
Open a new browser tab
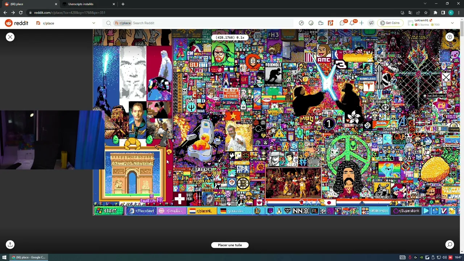tap(123, 4)
